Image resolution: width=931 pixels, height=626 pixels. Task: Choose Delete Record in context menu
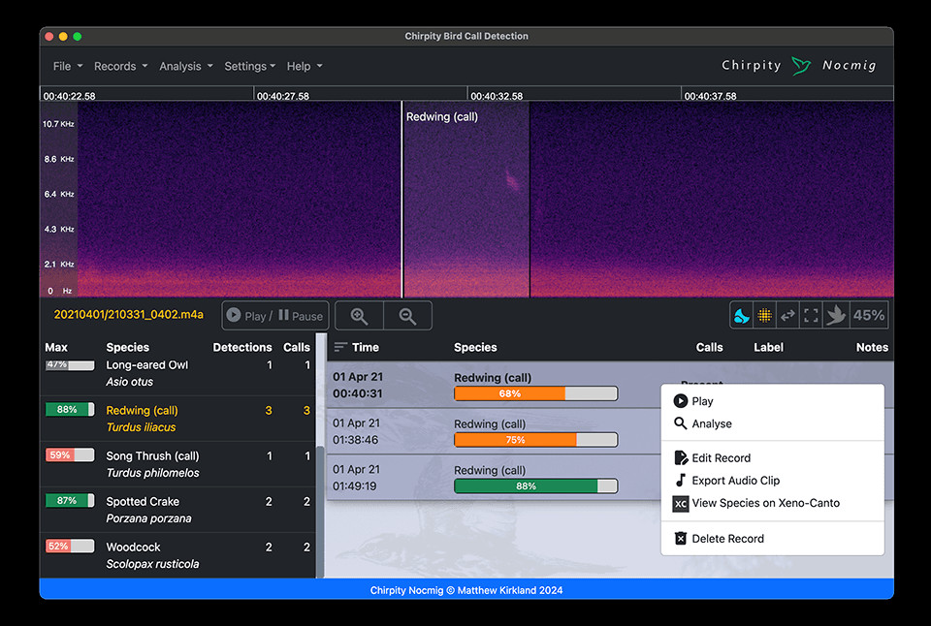coord(773,539)
